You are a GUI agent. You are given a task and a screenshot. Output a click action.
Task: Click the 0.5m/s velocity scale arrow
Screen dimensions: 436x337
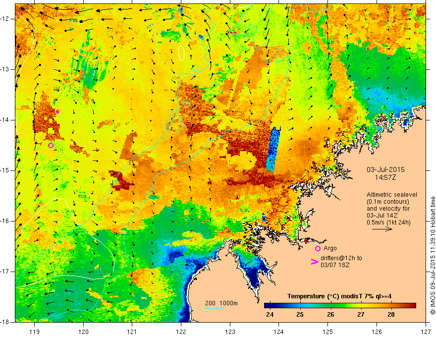pos(382,229)
